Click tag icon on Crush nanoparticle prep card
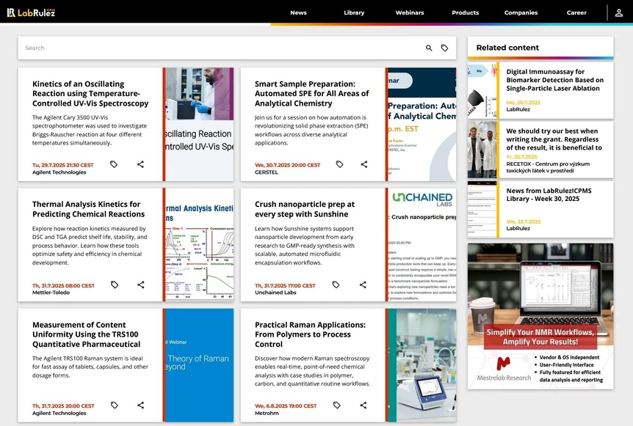 coord(336,284)
